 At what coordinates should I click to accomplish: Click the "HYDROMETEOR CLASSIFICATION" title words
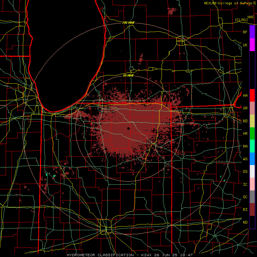[x=100, y=255]
